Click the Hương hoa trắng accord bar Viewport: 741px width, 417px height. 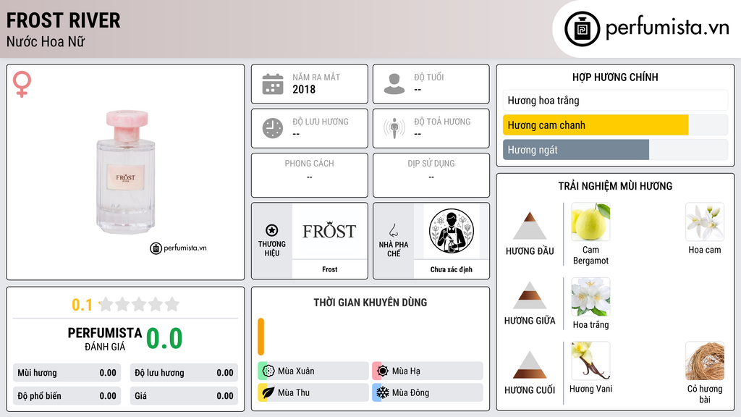(x=615, y=100)
